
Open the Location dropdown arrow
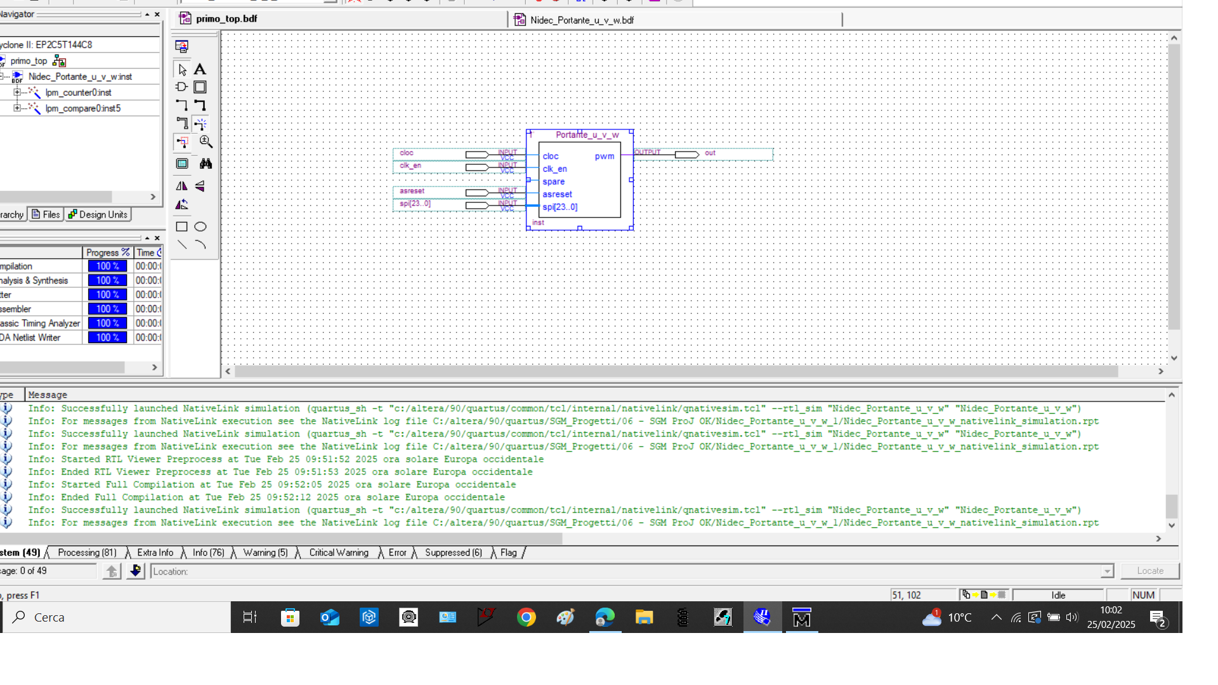(1107, 571)
